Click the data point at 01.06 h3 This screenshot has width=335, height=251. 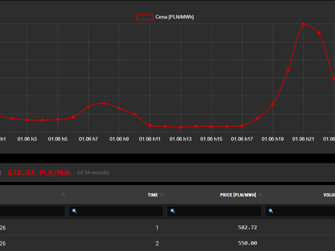(x=27, y=120)
